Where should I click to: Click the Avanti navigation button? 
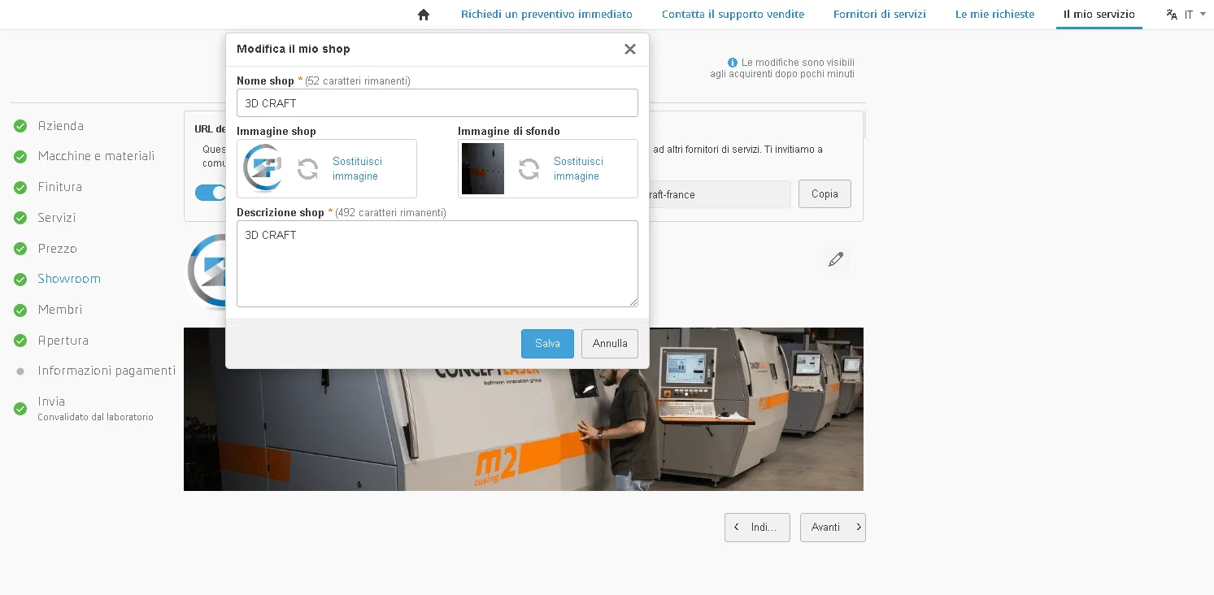click(833, 527)
